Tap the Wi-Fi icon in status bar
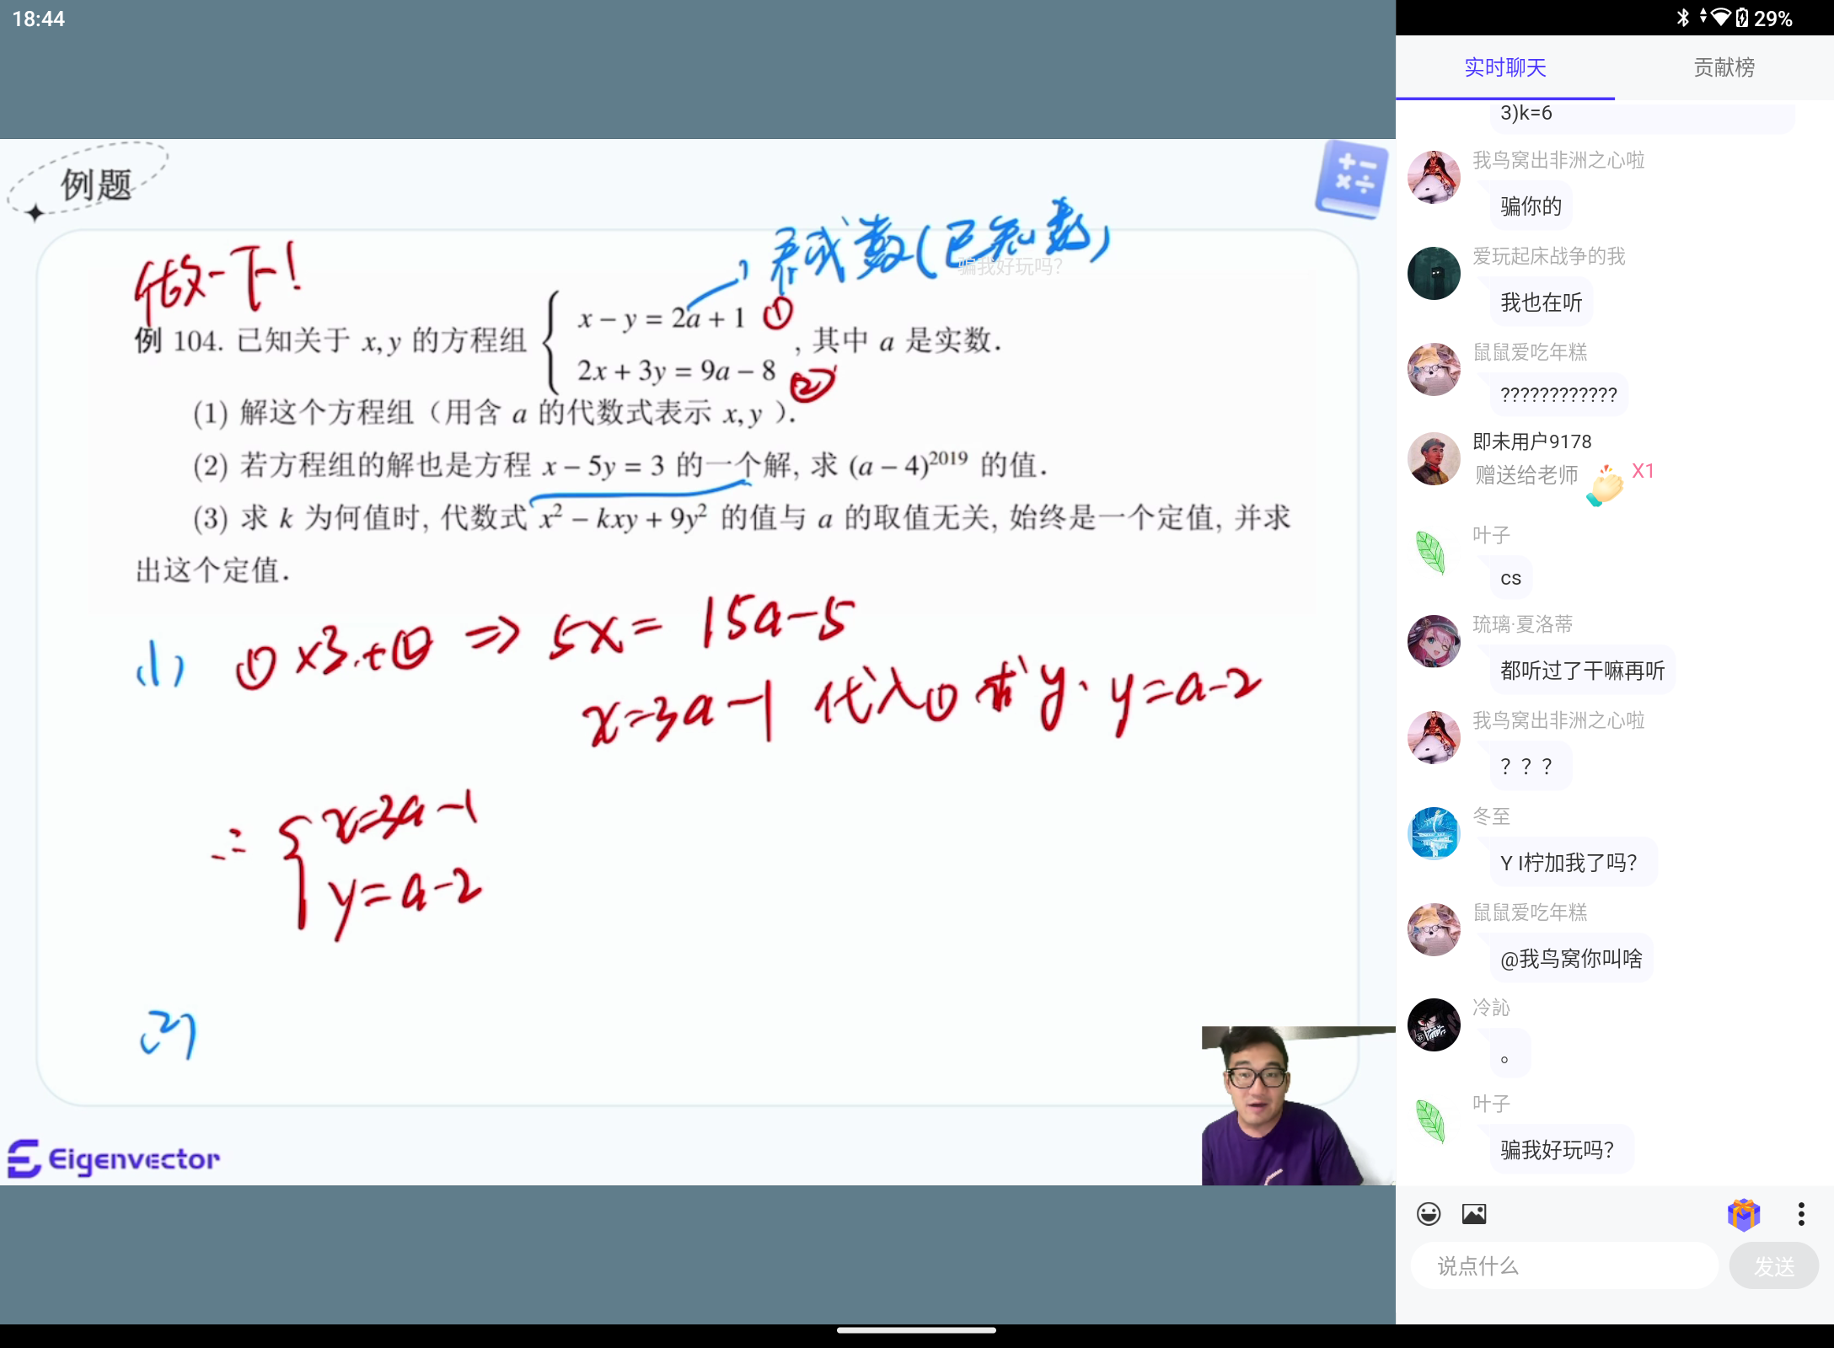This screenshot has width=1834, height=1348. (x=1721, y=18)
